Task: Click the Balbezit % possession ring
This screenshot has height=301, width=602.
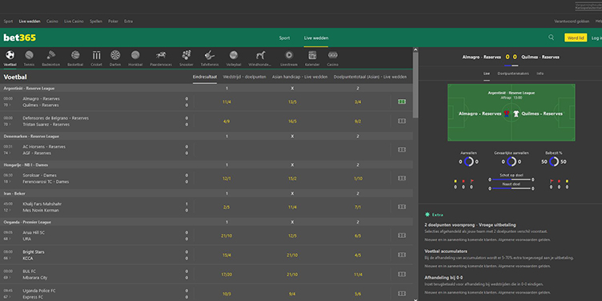Action: pyautogui.click(x=554, y=161)
